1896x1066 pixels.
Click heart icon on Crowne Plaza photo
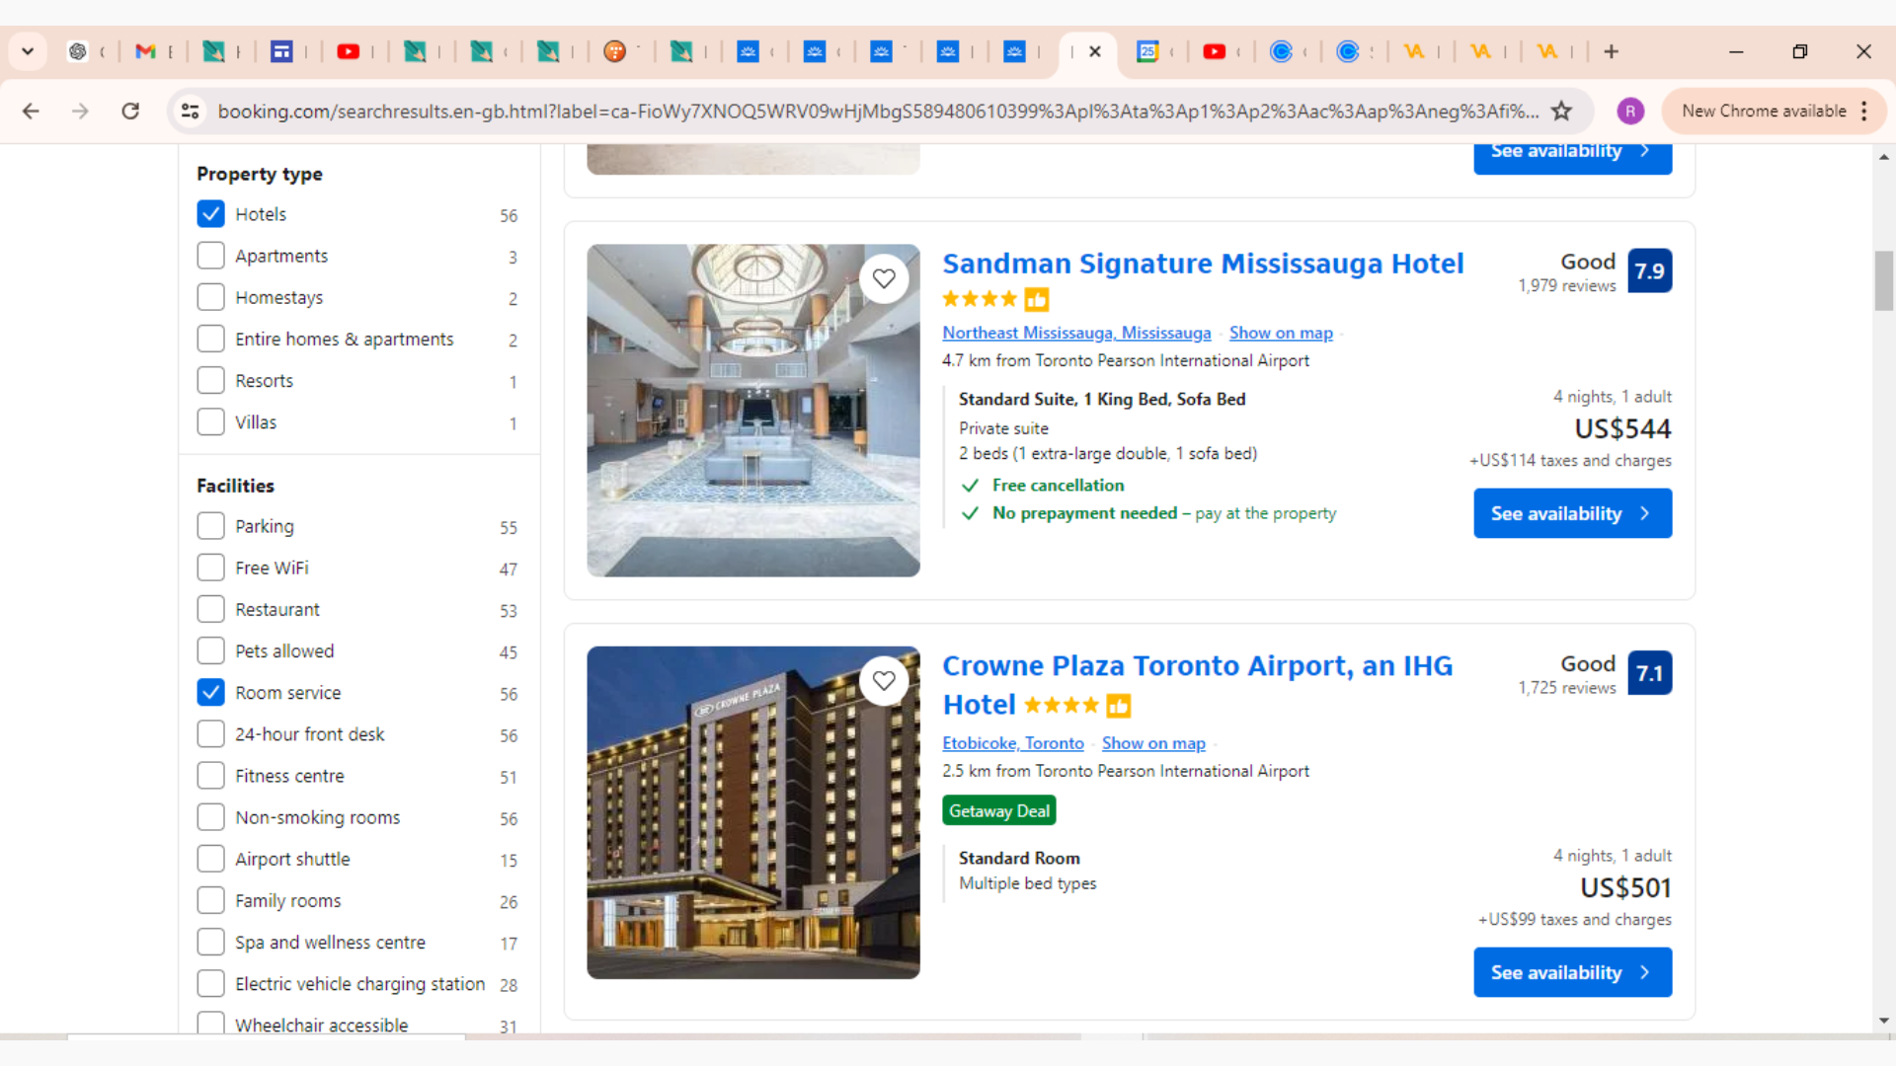(884, 681)
